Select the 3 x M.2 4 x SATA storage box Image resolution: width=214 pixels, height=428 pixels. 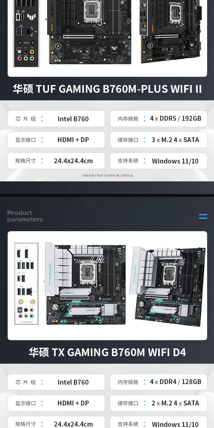coord(159,140)
